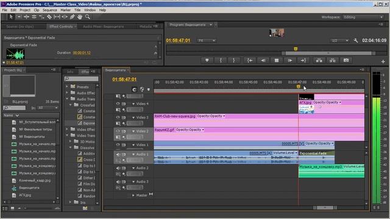The image size is (390, 219).
Task: Open the Marker menu
Action: (65, 10)
